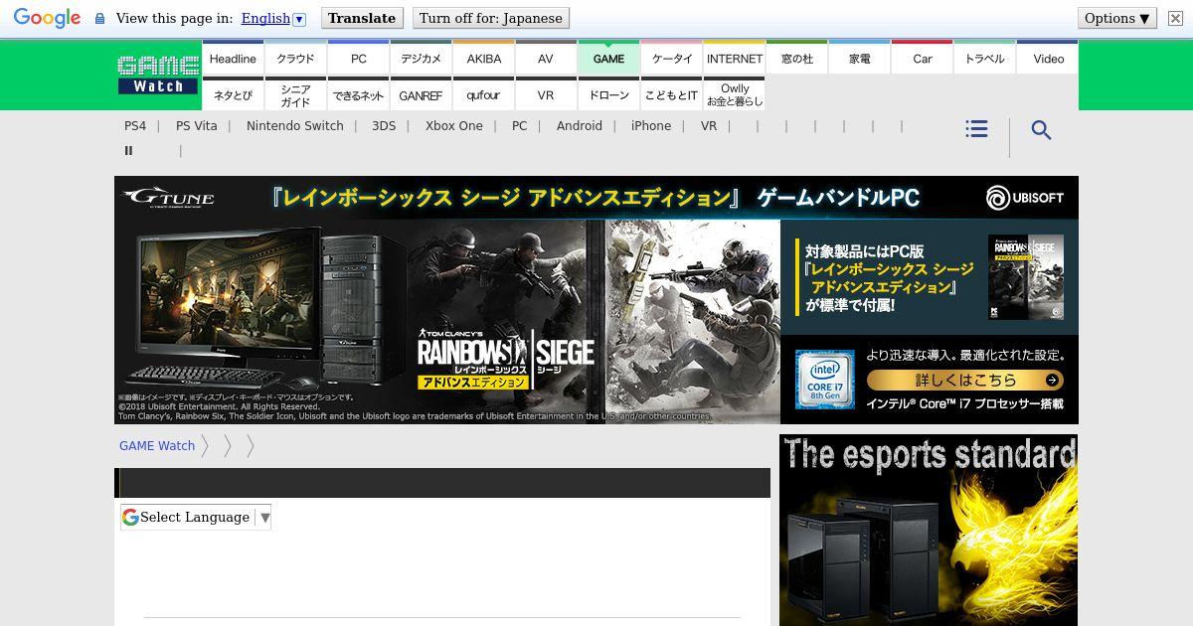The height and width of the screenshot is (626, 1193).
Task: Click the yellow 詳しくはこちら button
Action: point(964,380)
